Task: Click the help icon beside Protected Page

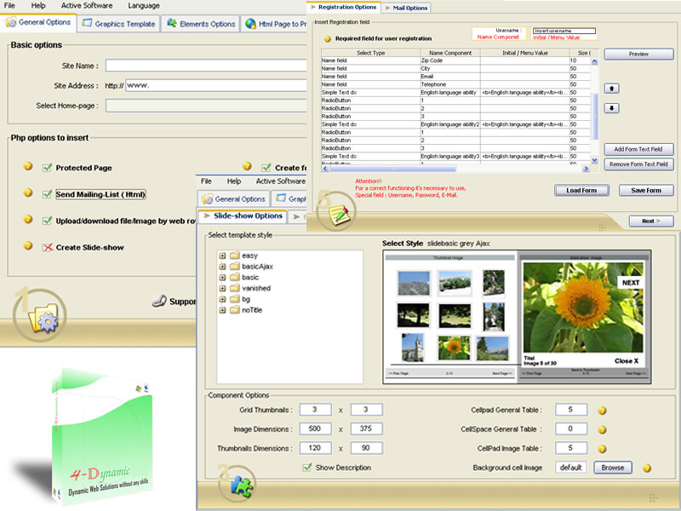Action: pos(28,166)
